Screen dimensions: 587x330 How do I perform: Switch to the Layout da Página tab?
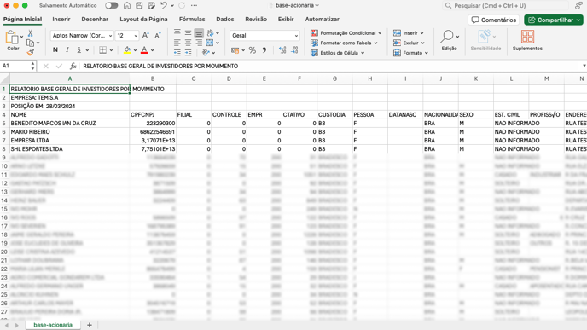click(x=143, y=19)
